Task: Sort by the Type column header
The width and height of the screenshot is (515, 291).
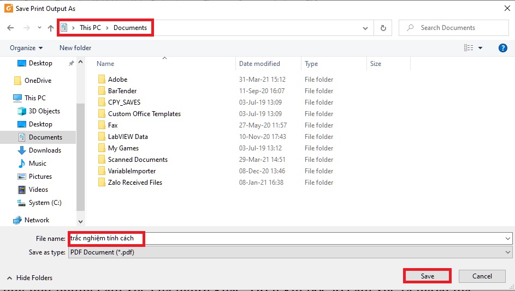Action: (311, 64)
